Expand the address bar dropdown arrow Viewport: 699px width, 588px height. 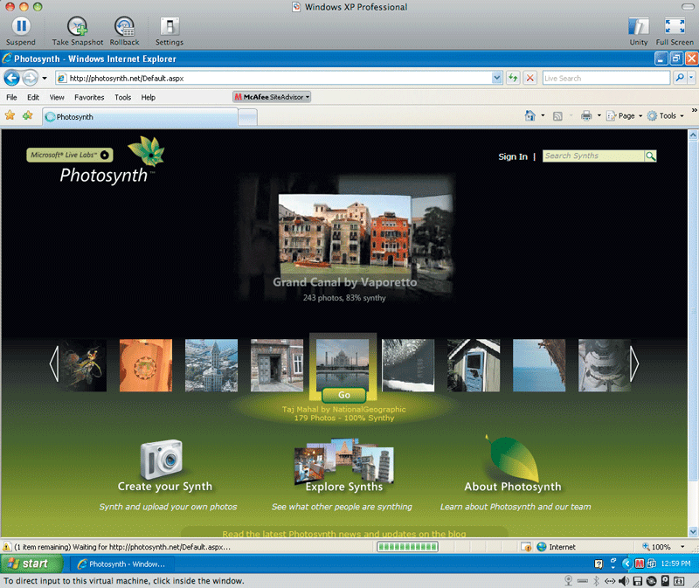497,78
